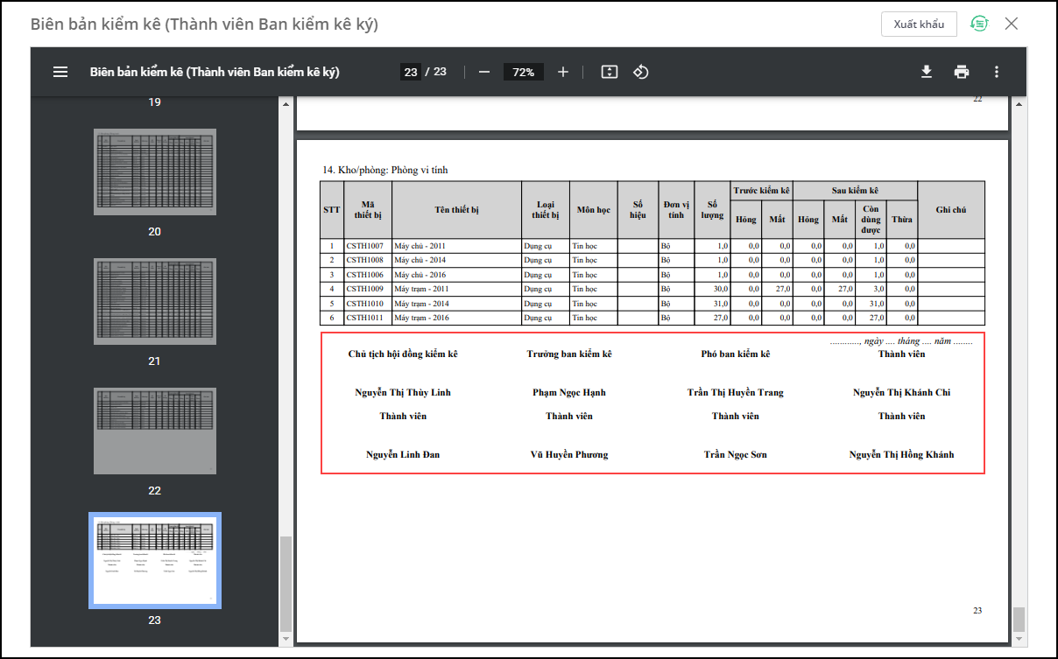Click the 72% zoom level field
Screen dimensions: 1058x659
524,72
